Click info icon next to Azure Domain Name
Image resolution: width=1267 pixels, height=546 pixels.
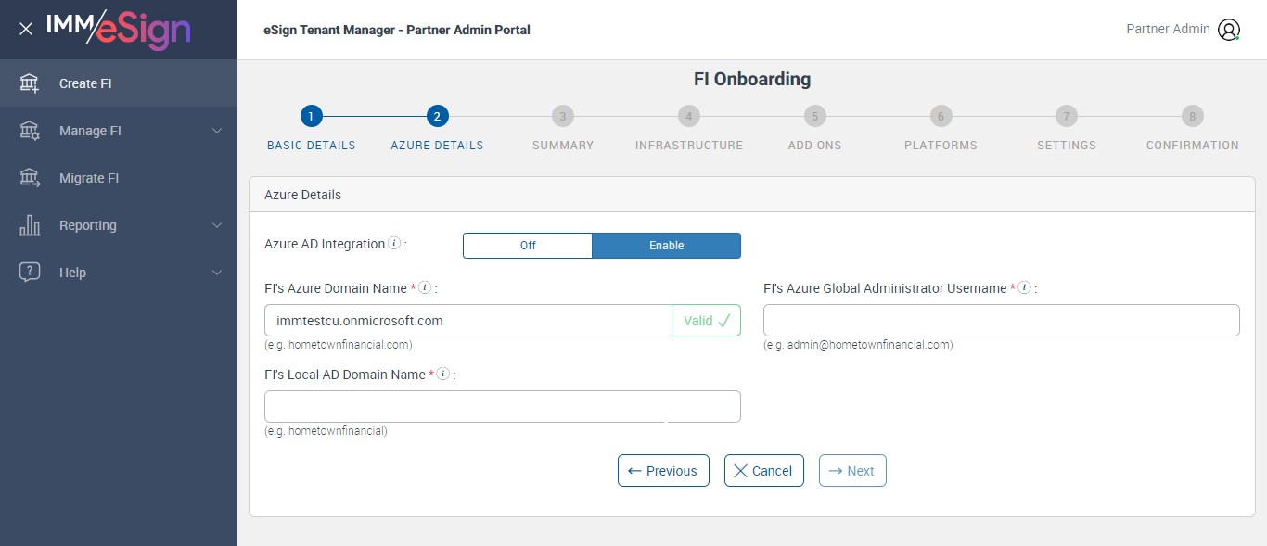425,288
